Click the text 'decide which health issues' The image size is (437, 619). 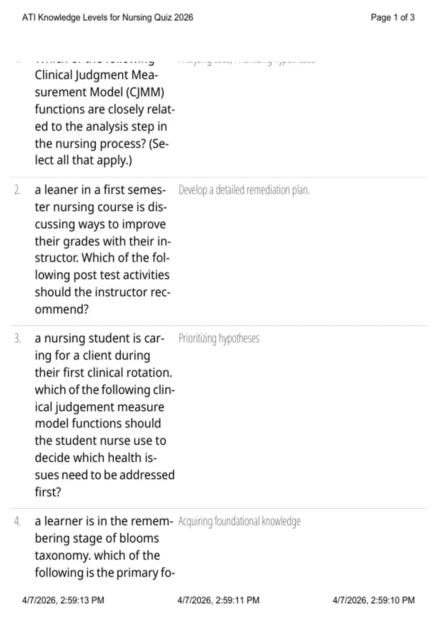pos(96,458)
